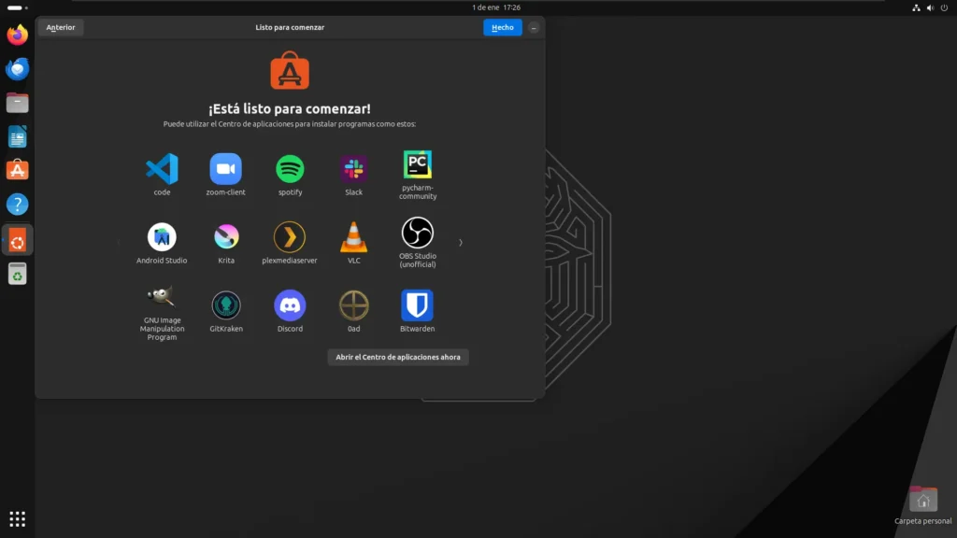Click the OBS Studio (unofficial) icon
The image size is (957, 538).
tap(418, 233)
